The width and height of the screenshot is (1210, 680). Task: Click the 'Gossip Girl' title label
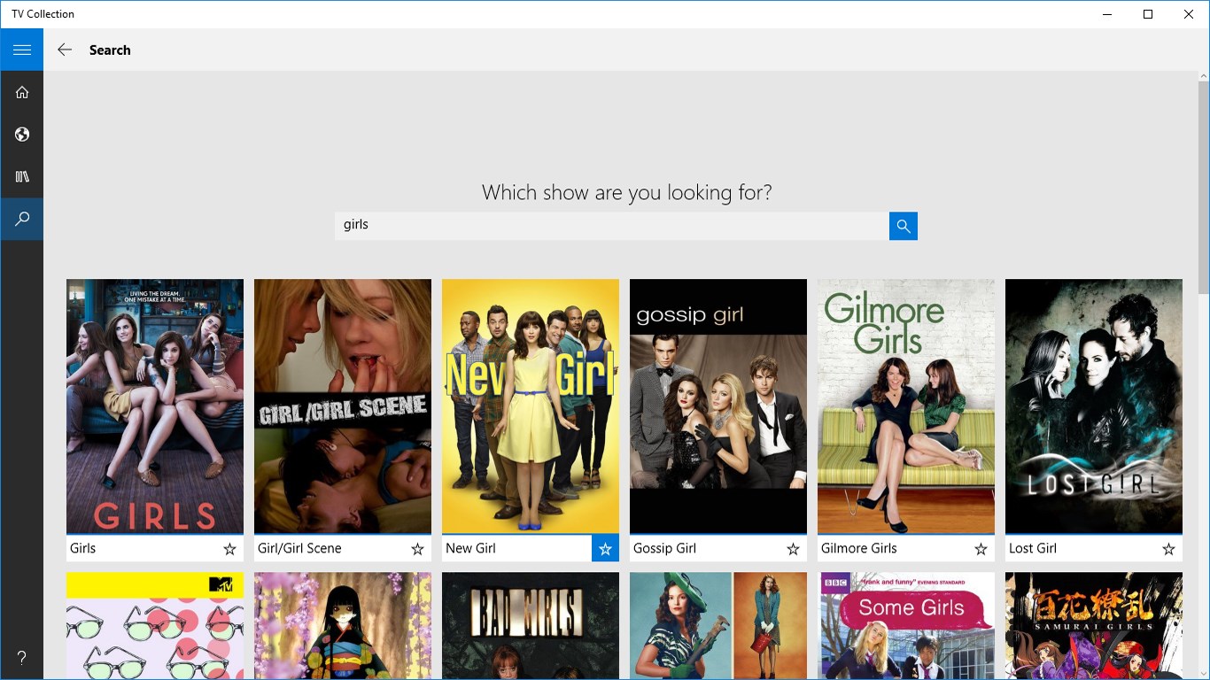[665, 548]
